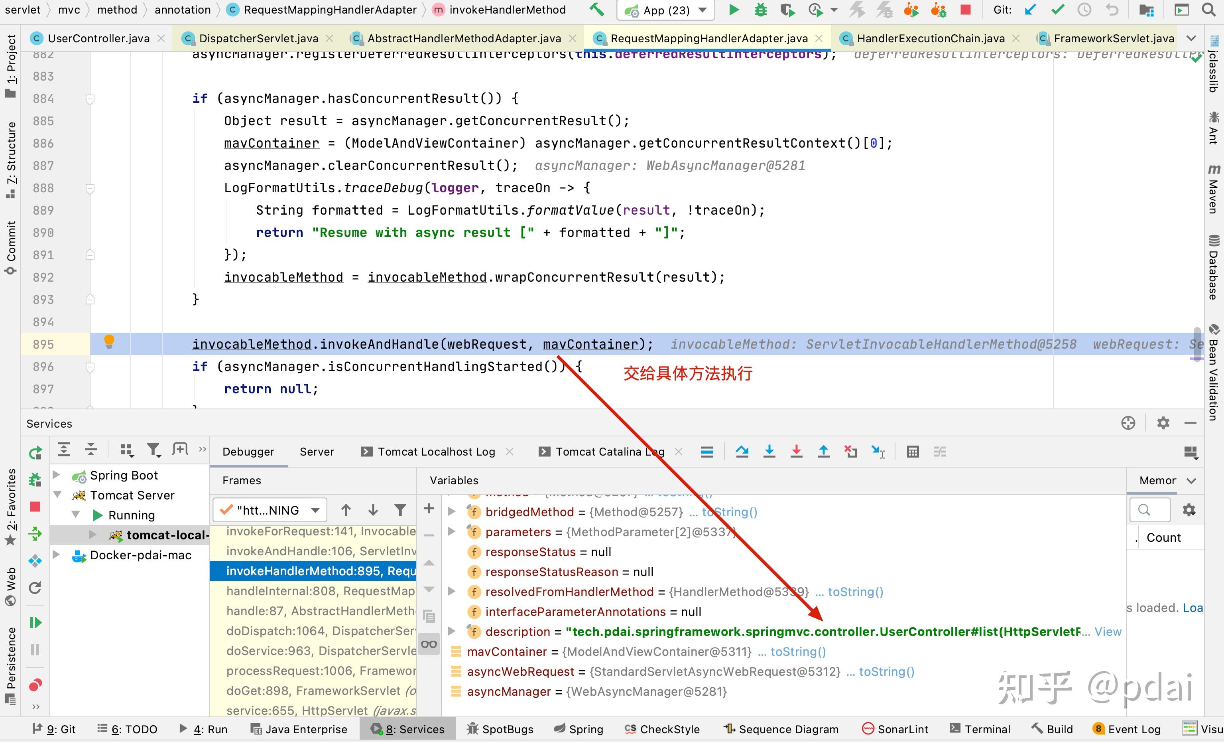The image size is (1224, 742).
Task: Expand the bridgedMethod variable node
Action: click(452, 511)
